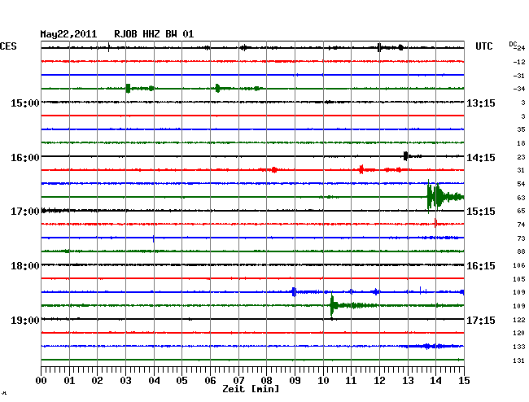Image resolution: width=529 pixels, height=402 pixels.
Task: Select the 18:00 local time label
Action: [25, 266]
